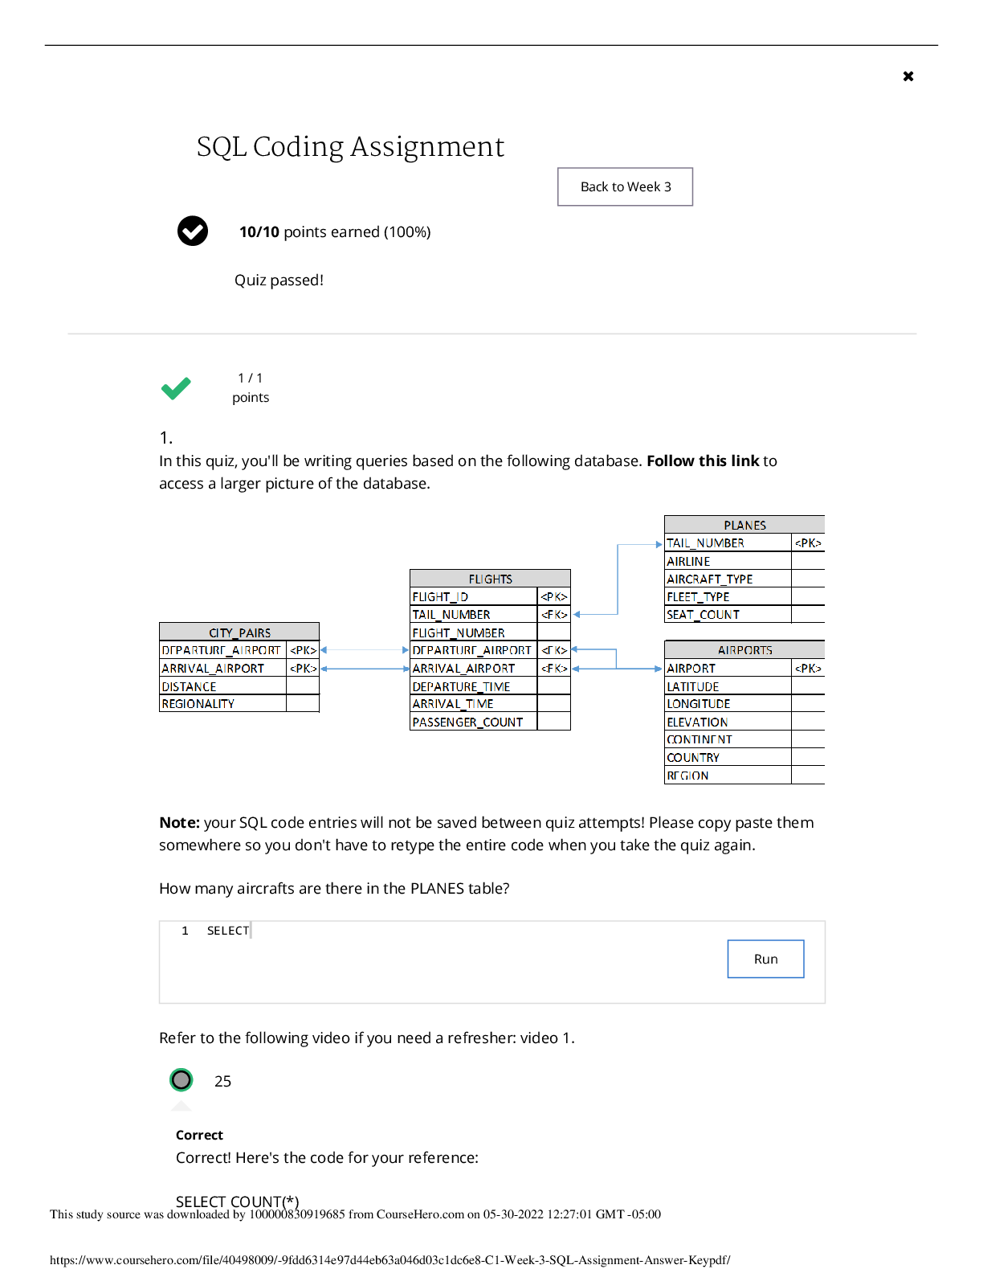Close the quiz results with the X icon
Image resolution: width=983 pixels, height=1273 pixels.
[908, 76]
